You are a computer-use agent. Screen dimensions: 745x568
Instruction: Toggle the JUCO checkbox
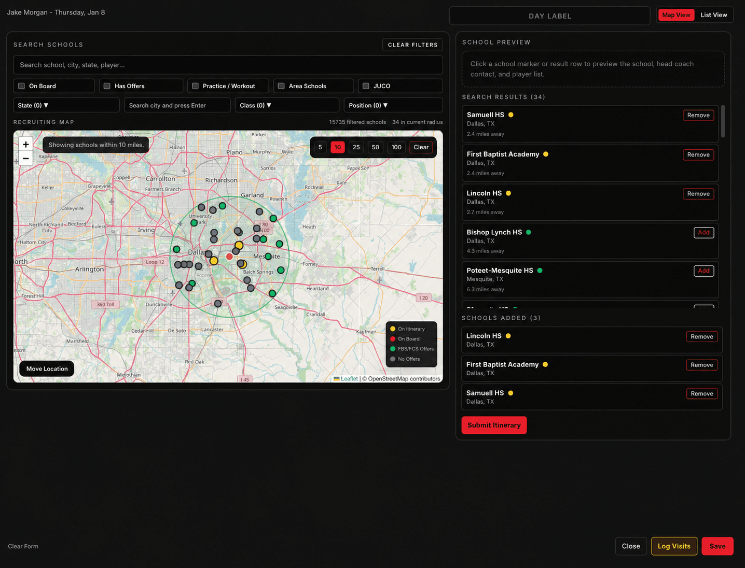(366, 86)
